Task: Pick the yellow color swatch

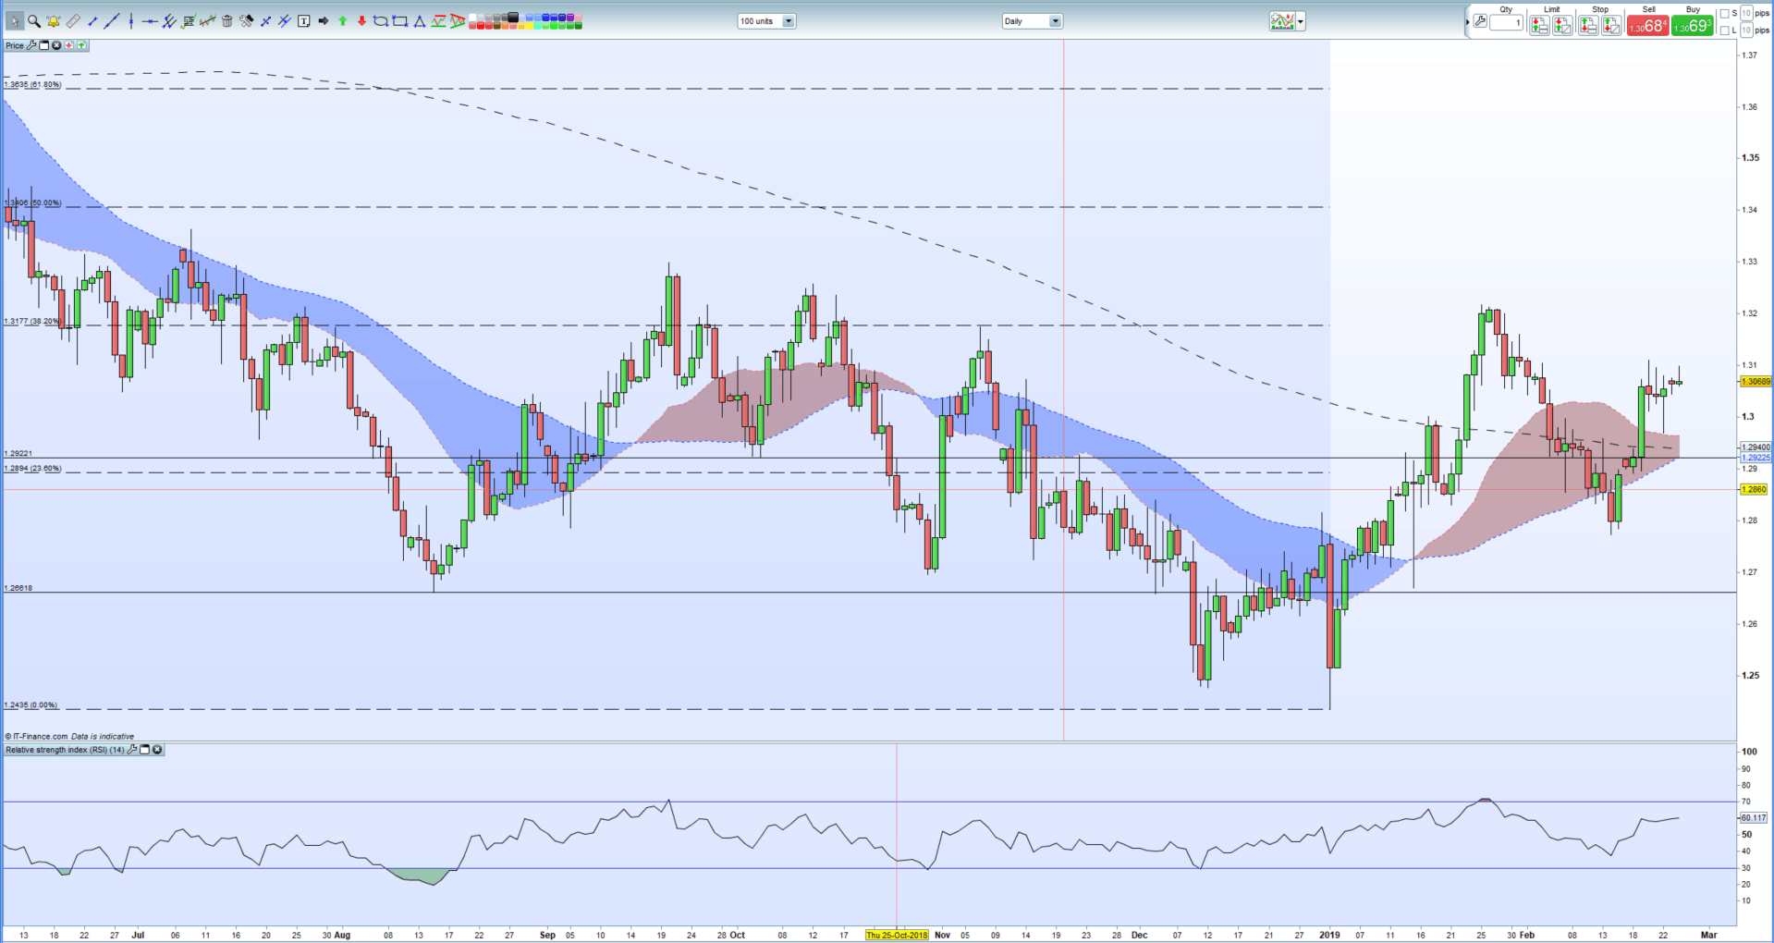Action: point(530,26)
